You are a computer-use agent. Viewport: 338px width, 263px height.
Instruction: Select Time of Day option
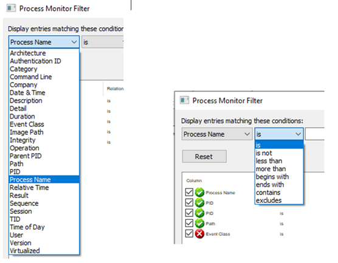pos(44,227)
